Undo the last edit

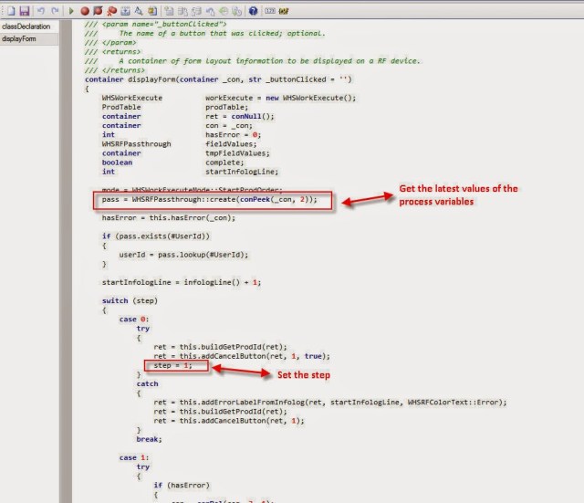point(41,10)
